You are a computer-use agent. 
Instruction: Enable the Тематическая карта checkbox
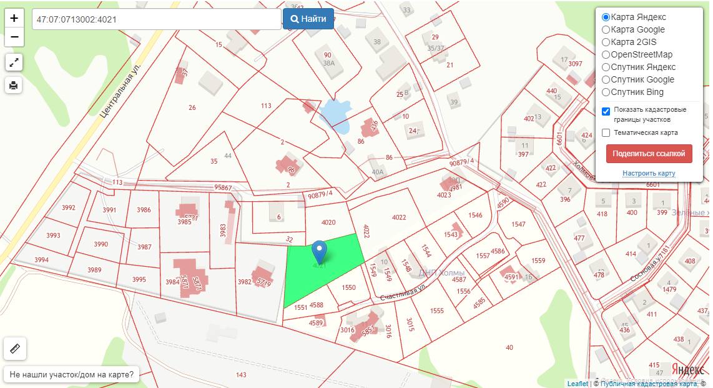(x=606, y=133)
